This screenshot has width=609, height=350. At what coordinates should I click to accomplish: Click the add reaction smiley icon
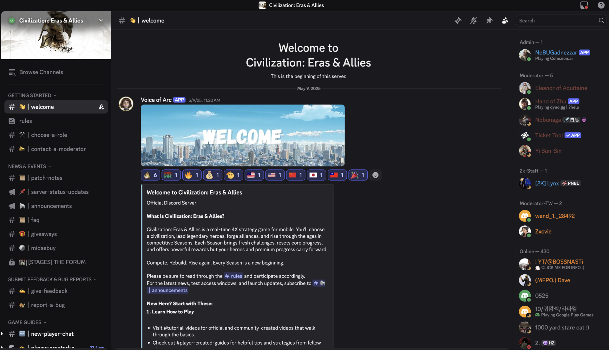tap(375, 175)
